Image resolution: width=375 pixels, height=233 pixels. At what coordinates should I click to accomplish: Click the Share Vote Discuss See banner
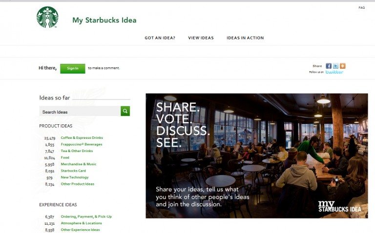257,156
